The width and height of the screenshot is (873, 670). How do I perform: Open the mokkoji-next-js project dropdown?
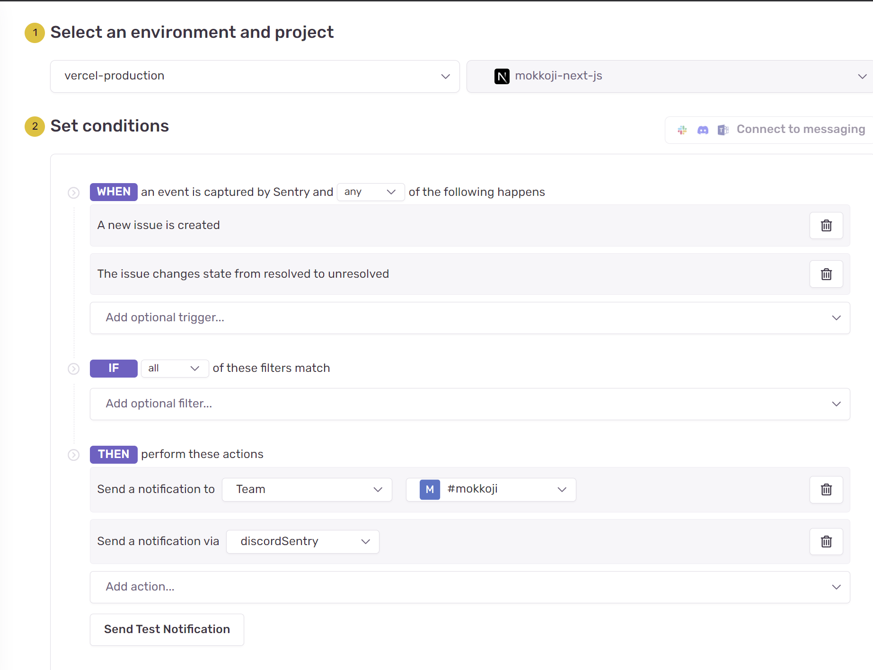point(670,76)
